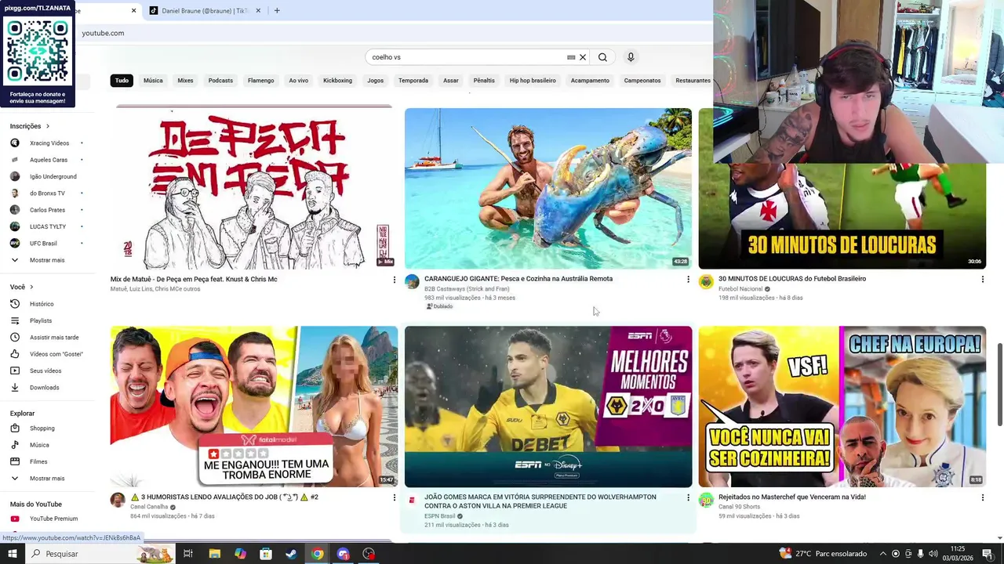Select the Hip hop brasileiro filter chip
The image size is (1004, 564).
pyautogui.click(x=533, y=81)
